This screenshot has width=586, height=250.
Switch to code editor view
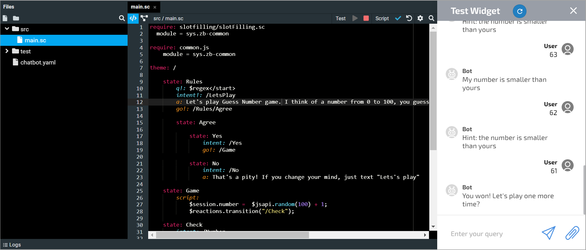(133, 18)
